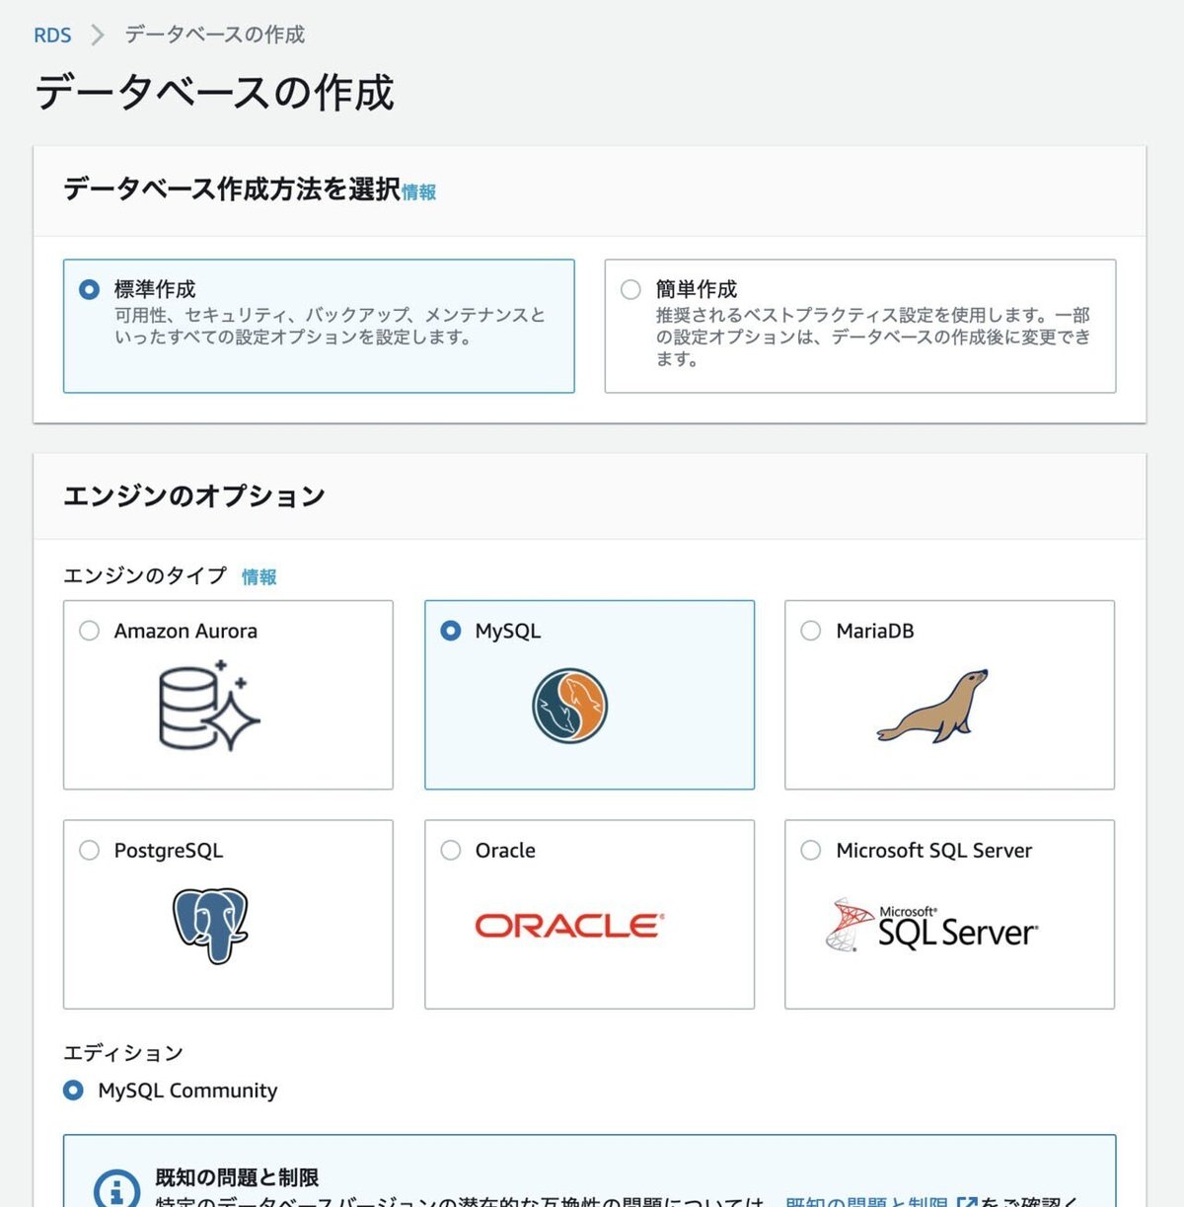Select the 簡単作成 radio button
The image size is (1184, 1207).
coord(630,289)
